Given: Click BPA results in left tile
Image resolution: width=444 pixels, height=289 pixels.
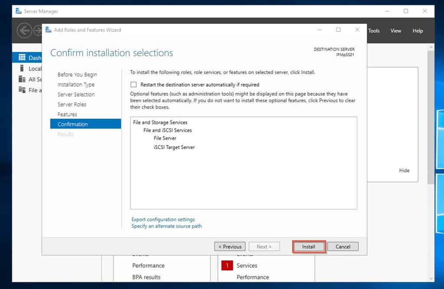Looking at the screenshot, I should point(146,277).
